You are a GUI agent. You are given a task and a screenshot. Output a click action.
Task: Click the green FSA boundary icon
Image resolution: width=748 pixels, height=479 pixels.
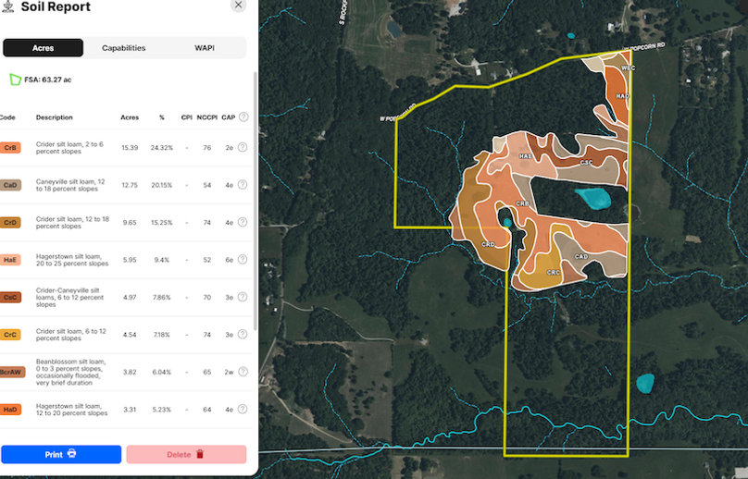tap(15, 80)
